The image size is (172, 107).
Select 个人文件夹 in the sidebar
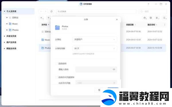coord(11,11)
